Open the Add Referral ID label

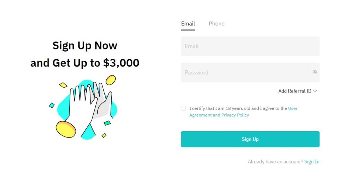(x=295, y=91)
